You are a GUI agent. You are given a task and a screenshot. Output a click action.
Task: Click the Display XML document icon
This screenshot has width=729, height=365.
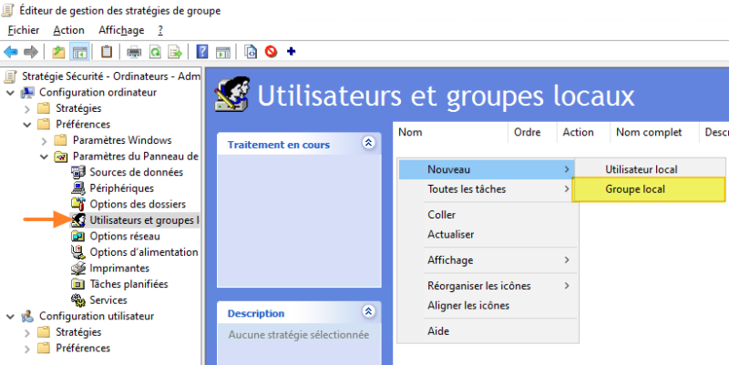[x=251, y=52]
